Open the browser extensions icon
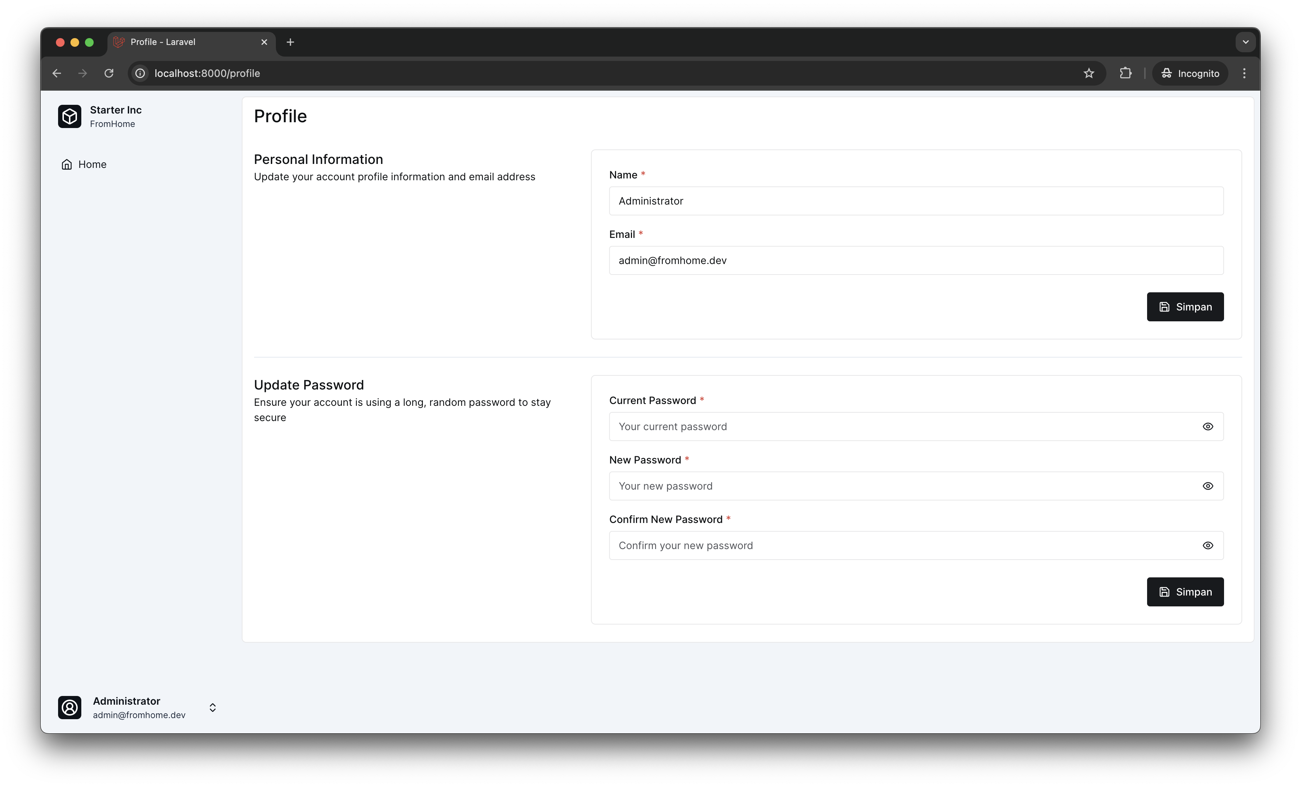 (1125, 73)
